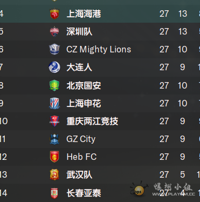Image resolution: width=200 pixels, height=202 pixels.
Task: Open the 上海海港 team name link
Action: pos(84,14)
